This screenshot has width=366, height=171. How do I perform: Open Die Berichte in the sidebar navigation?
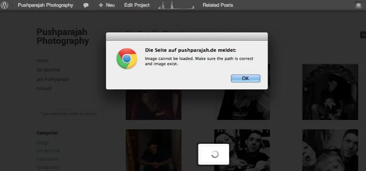click(x=48, y=70)
